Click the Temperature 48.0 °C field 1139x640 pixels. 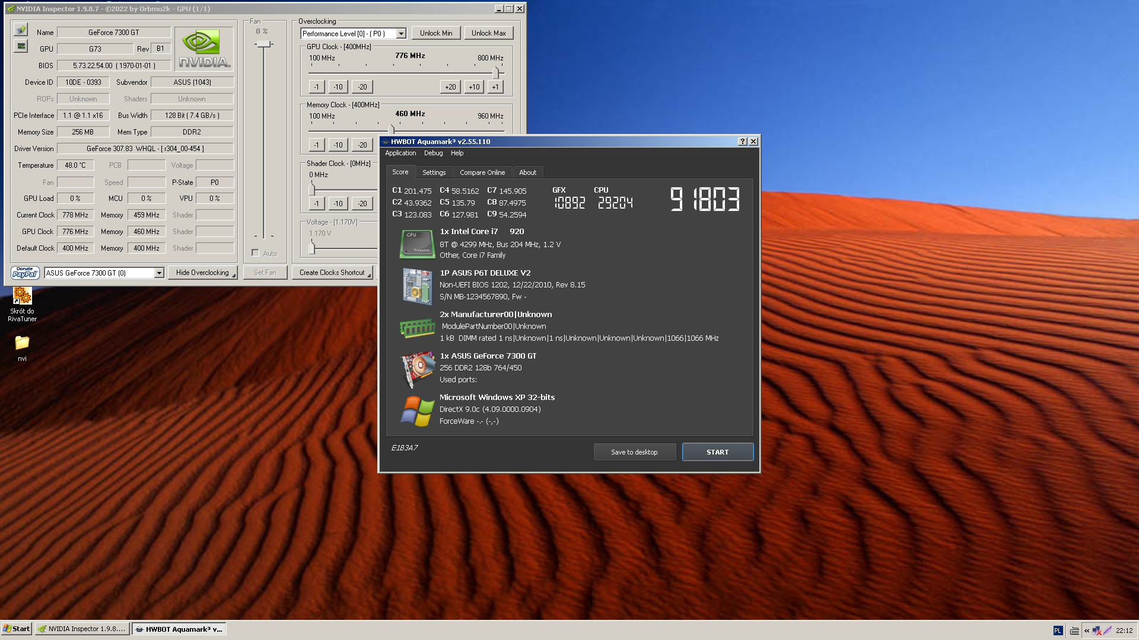coord(75,165)
